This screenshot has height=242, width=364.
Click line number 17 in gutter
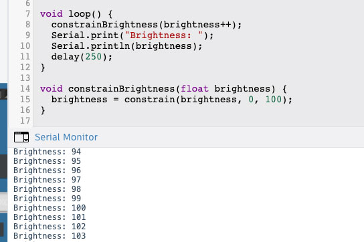pos(25,120)
